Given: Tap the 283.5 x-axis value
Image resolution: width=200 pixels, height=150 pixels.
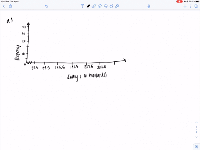Looking at the screenshot, I should [x=102, y=67].
